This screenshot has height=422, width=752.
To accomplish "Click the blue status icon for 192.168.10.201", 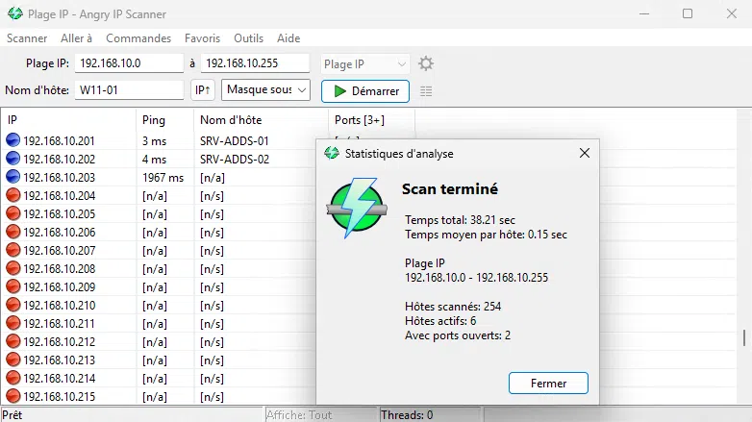I will (13, 141).
